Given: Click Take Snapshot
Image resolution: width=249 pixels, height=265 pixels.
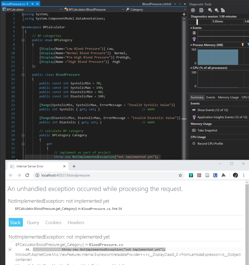Looking at the screenshot, I should 207,130.
